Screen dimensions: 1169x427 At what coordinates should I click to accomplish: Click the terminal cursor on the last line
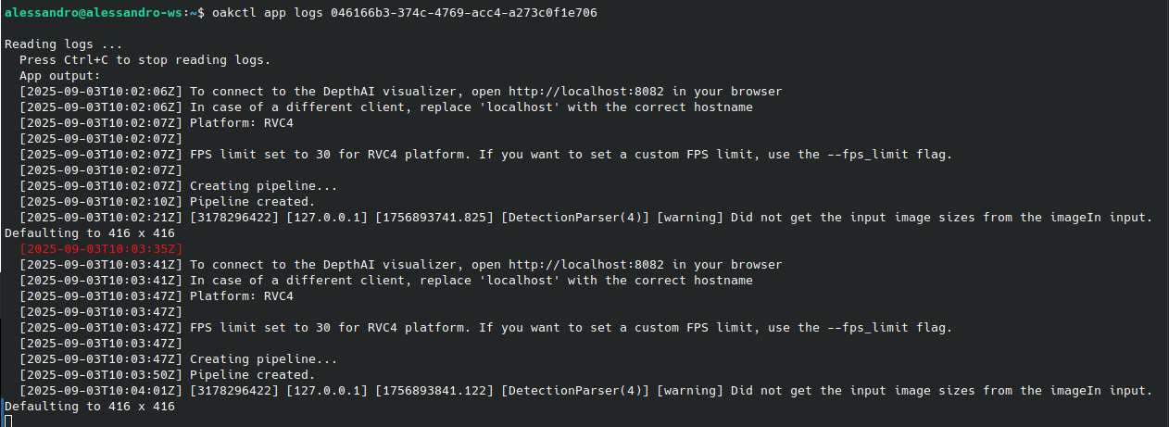point(8,421)
